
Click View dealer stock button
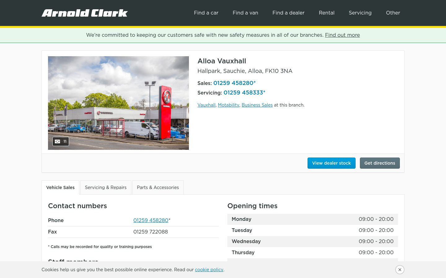(x=331, y=163)
